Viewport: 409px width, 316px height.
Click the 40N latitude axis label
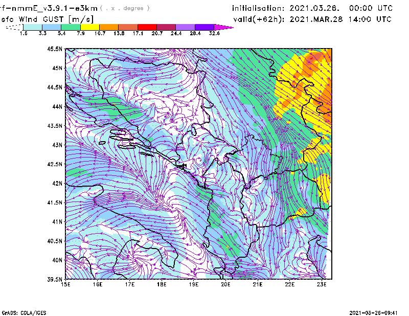point(57,260)
